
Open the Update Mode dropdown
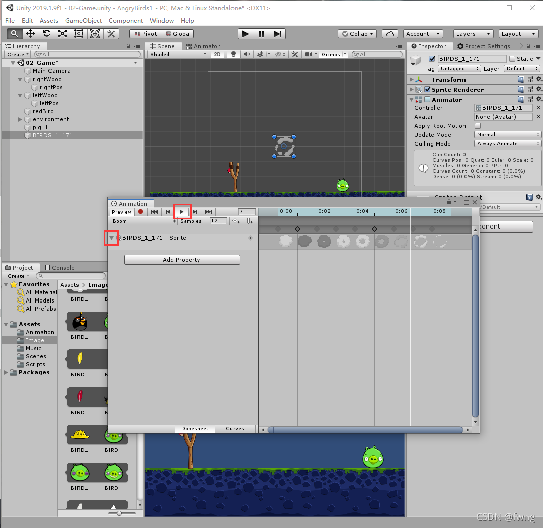507,135
